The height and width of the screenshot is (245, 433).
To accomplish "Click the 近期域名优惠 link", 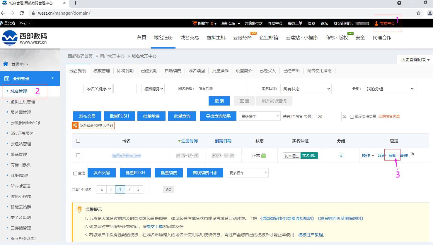I will (389, 116).
